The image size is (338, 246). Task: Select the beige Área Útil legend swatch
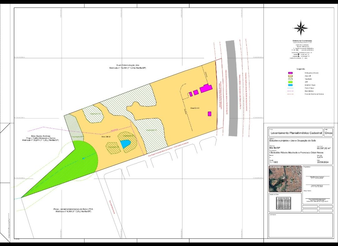click(x=290, y=76)
